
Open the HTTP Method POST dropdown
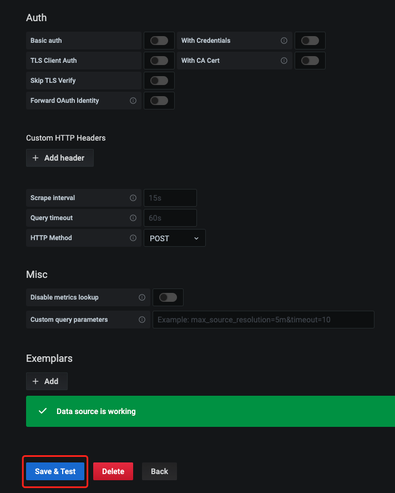coord(174,238)
